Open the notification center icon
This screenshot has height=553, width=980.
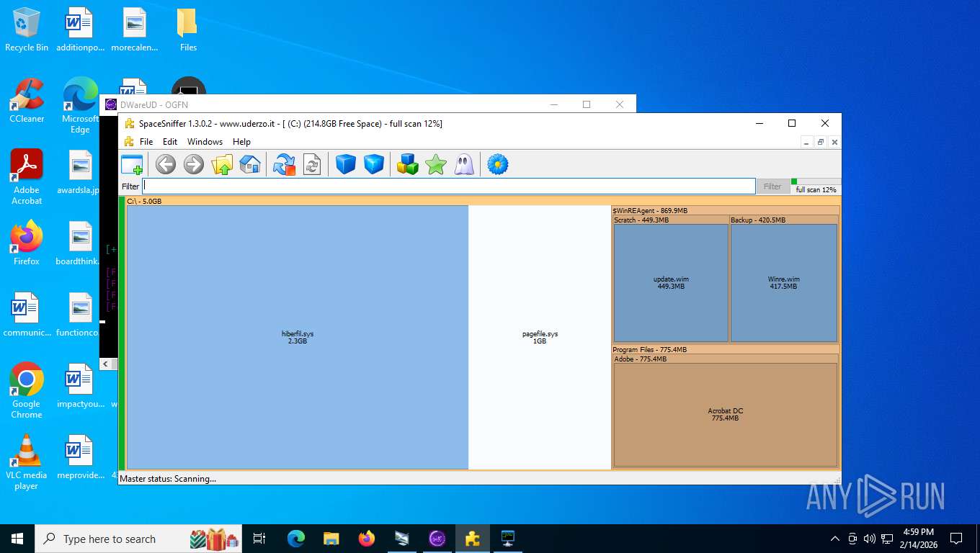click(956, 539)
